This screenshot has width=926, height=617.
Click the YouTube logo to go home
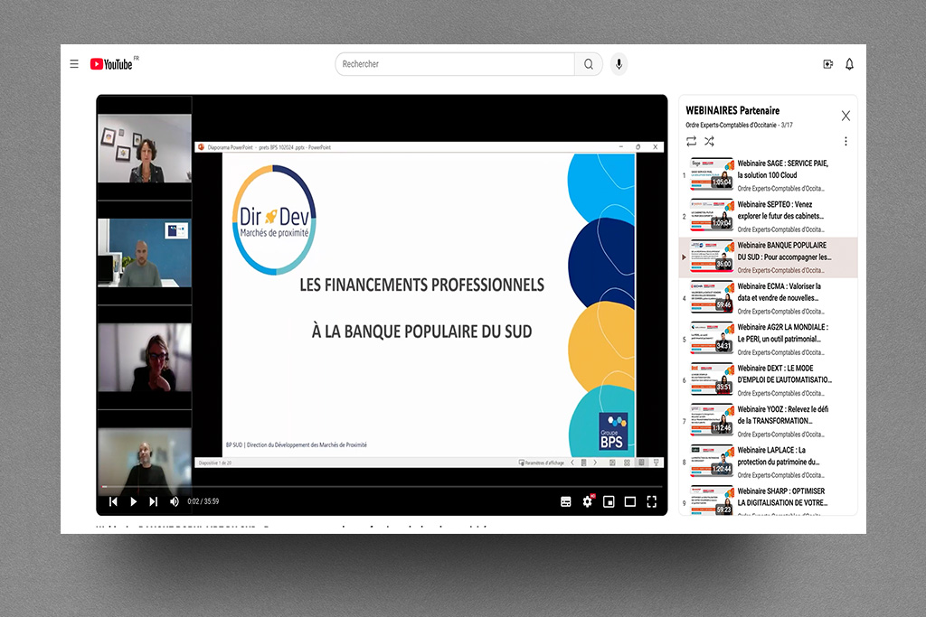(111, 64)
